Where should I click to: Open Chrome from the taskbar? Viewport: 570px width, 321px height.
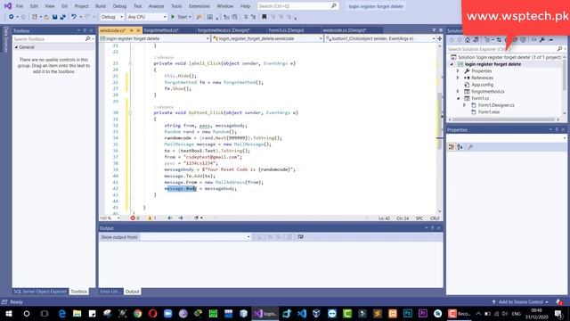(137, 314)
